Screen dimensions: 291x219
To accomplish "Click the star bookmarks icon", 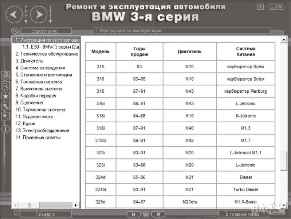I will 5,96.
